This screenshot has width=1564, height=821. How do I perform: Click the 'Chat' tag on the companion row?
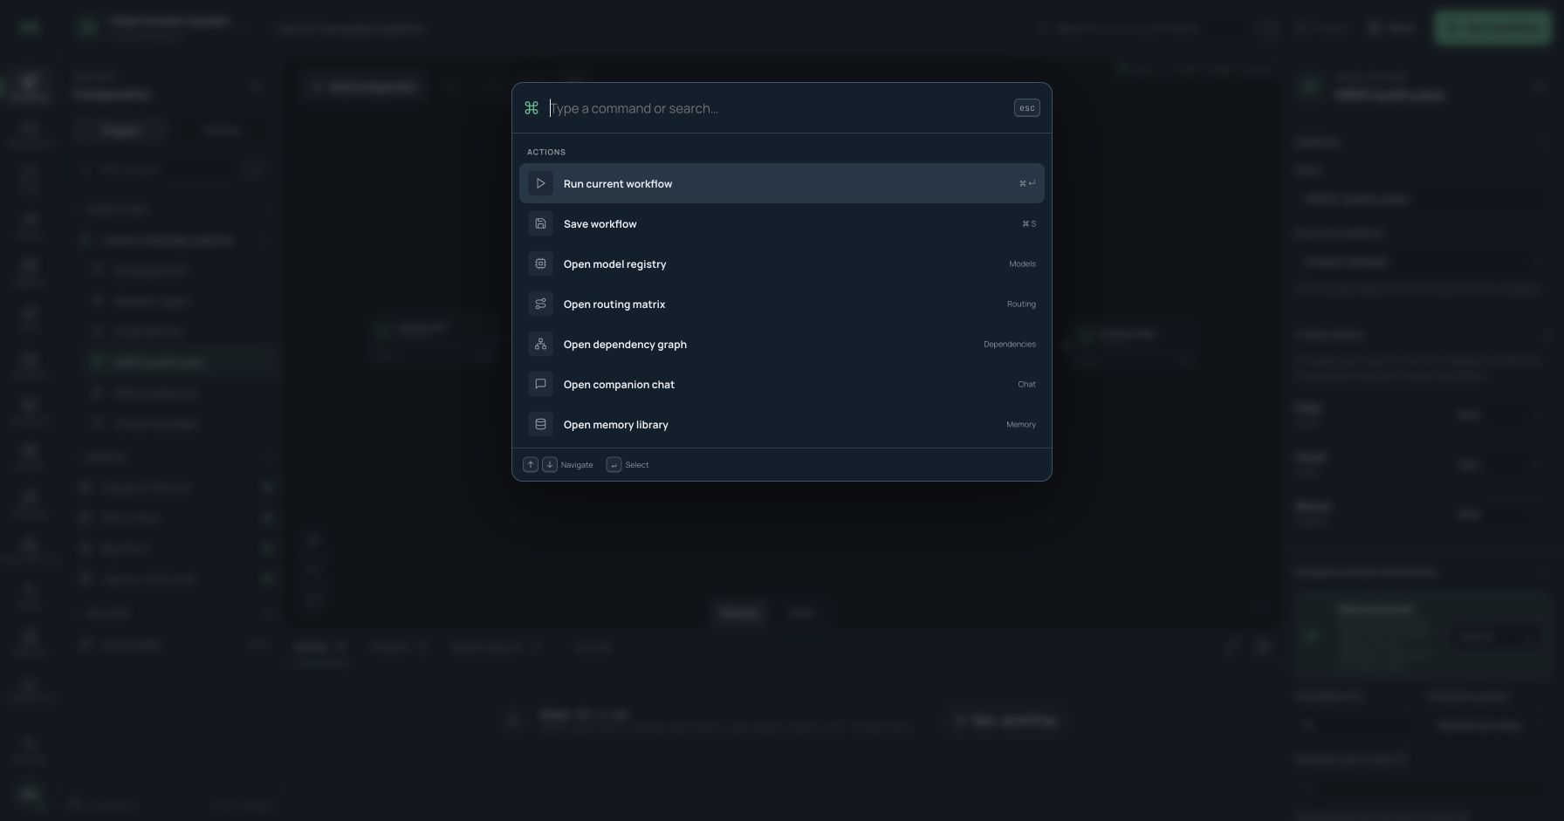(x=1026, y=384)
